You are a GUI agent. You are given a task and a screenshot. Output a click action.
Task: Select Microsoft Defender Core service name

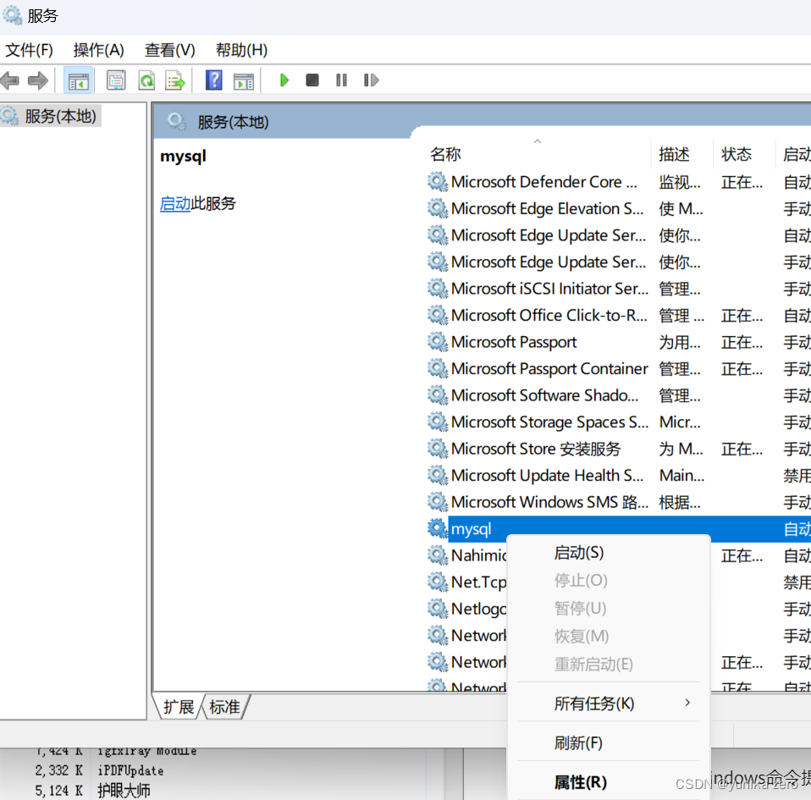pos(544,182)
